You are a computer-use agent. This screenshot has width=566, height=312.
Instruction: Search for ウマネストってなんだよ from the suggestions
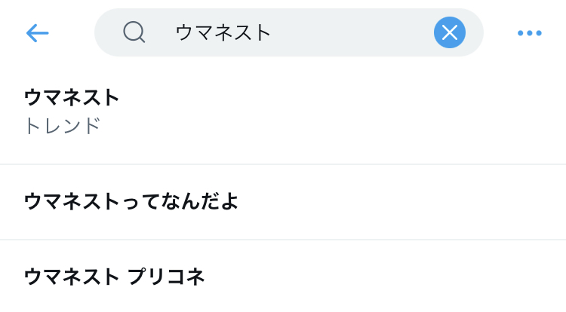pos(131,202)
